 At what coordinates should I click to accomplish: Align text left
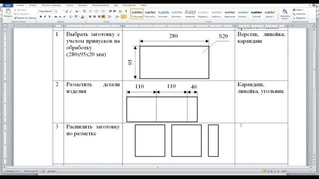pos(90,16)
